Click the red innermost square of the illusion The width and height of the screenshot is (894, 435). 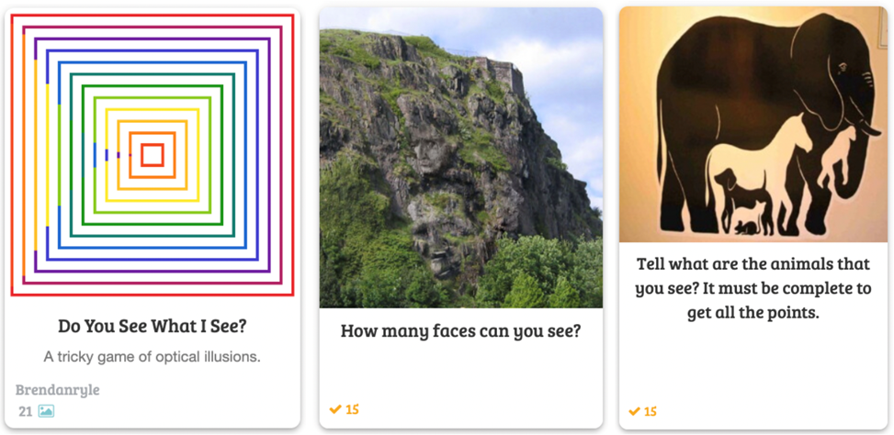tap(153, 155)
